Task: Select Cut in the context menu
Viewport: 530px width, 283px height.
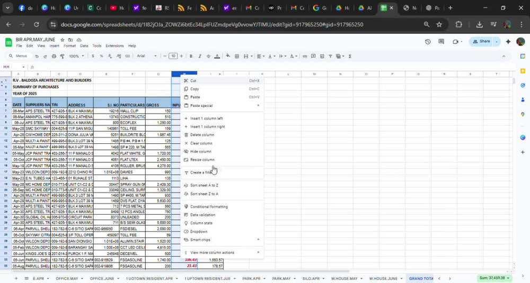Action: coord(222,80)
